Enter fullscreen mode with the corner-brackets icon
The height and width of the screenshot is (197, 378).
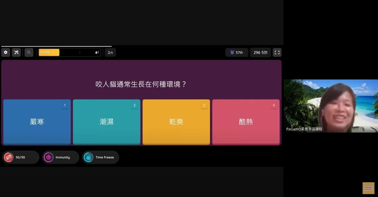[277, 52]
